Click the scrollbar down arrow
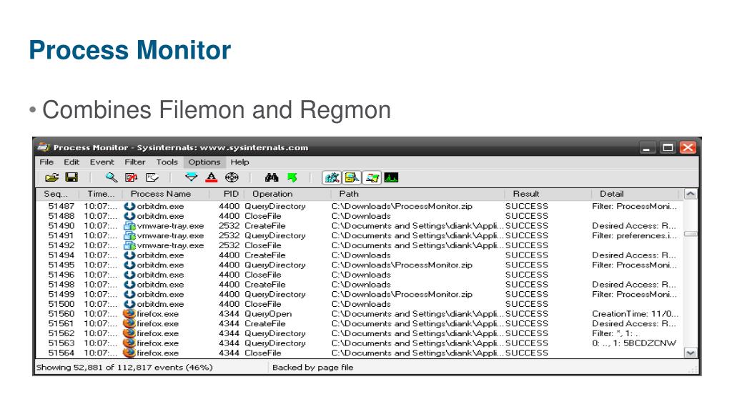 tap(691, 353)
